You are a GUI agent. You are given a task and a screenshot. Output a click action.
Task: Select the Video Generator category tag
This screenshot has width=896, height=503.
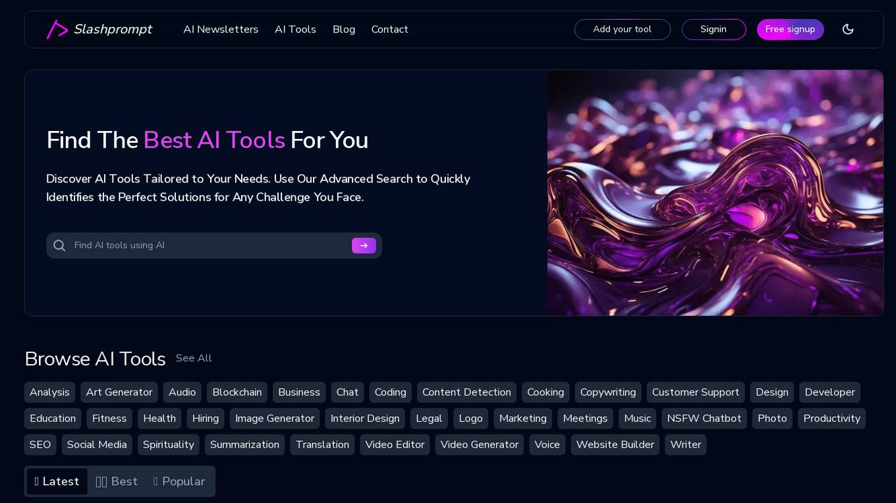click(480, 445)
